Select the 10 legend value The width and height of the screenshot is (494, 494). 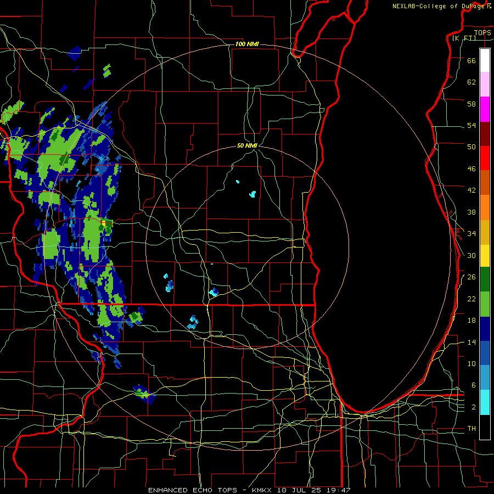(471, 363)
